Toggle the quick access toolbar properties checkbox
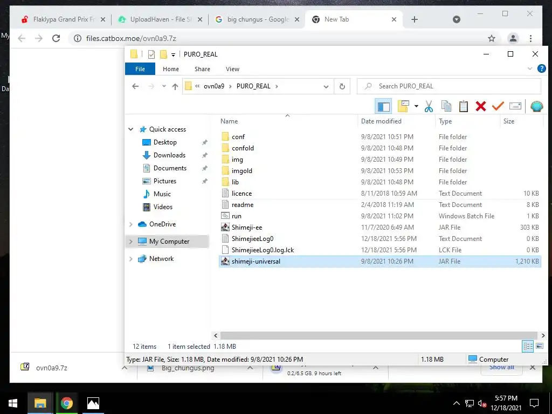 (151, 54)
